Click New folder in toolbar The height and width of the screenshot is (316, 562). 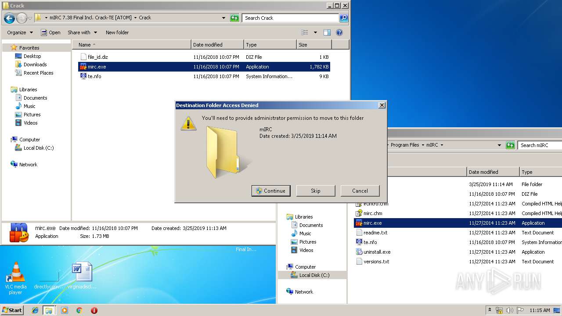pyautogui.click(x=117, y=32)
